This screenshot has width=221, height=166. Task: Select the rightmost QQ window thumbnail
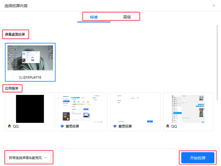click(188, 109)
